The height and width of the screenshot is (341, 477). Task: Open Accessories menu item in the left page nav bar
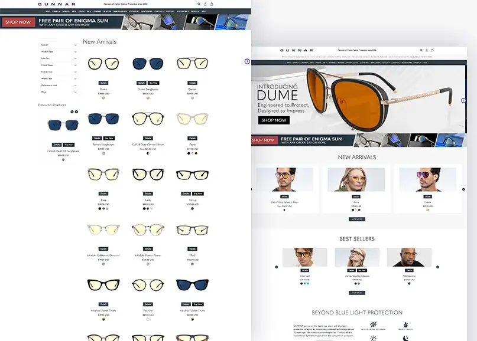coord(183,11)
